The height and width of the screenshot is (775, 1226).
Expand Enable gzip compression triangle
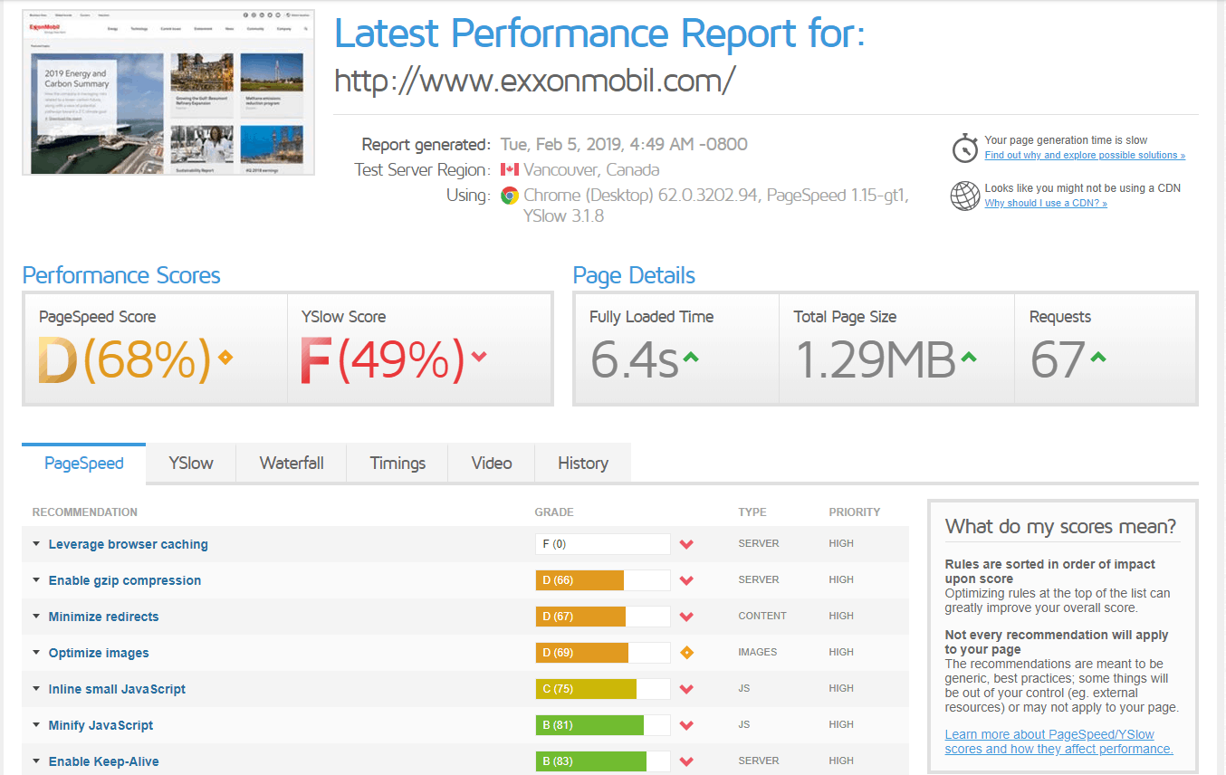pyautogui.click(x=36, y=580)
